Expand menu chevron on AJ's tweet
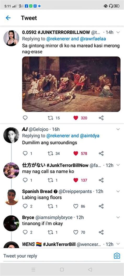Screen dimensions: 124x276 coord(118,129)
